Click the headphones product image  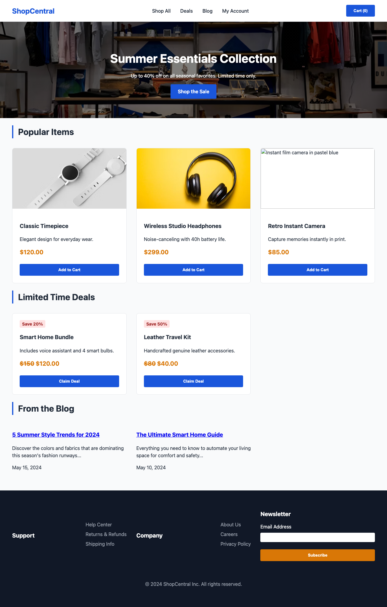(x=193, y=178)
